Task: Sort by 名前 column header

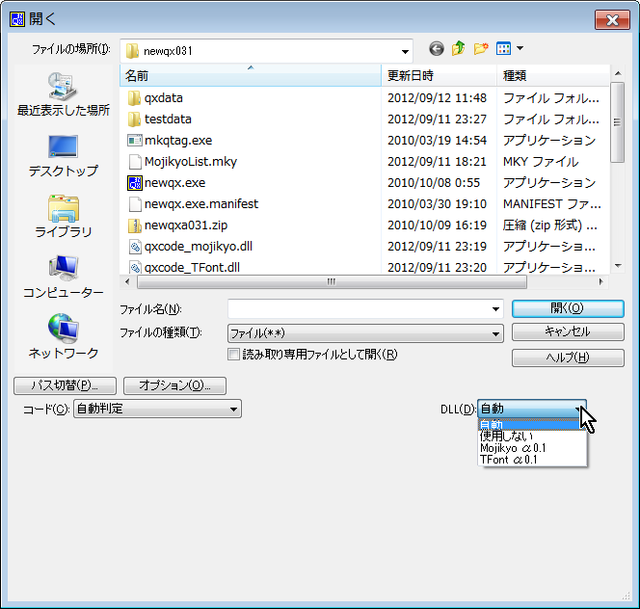Action: (x=251, y=75)
